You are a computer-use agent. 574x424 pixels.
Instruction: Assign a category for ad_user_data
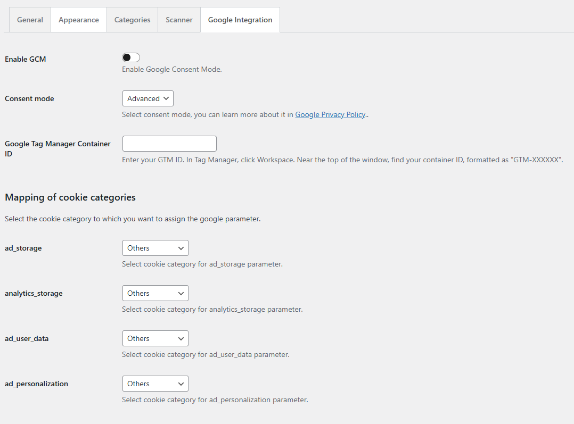click(155, 338)
